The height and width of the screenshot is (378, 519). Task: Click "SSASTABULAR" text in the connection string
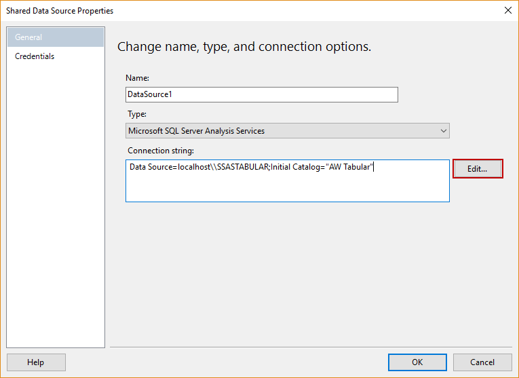tap(242, 167)
